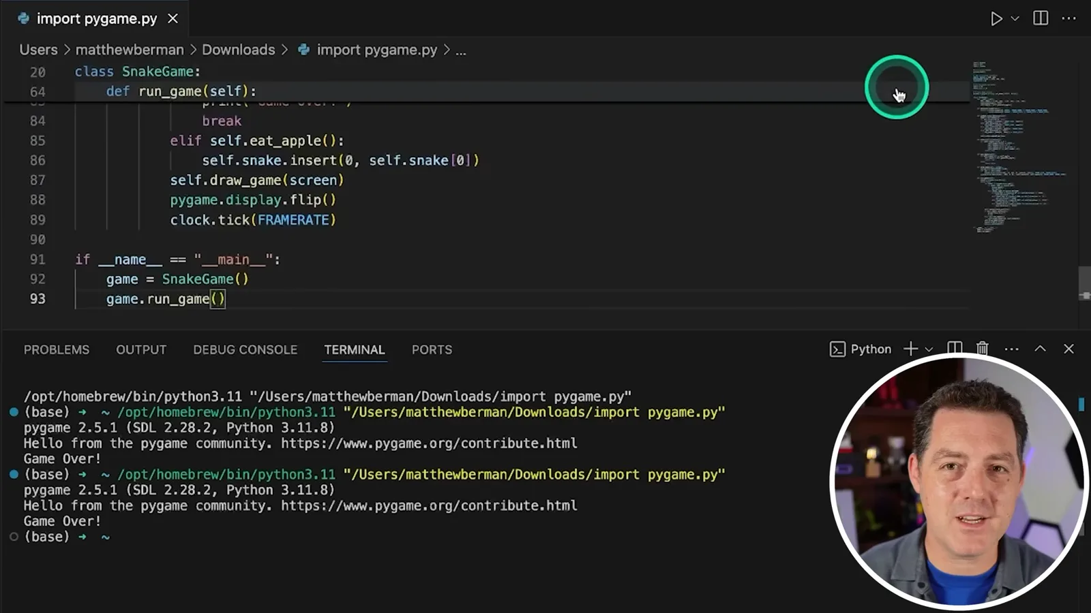The height and width of the screenshot is (613, 1091).
Task: Open first pygame.org contribute link in terminal
Action: click(x=429, y=443)
